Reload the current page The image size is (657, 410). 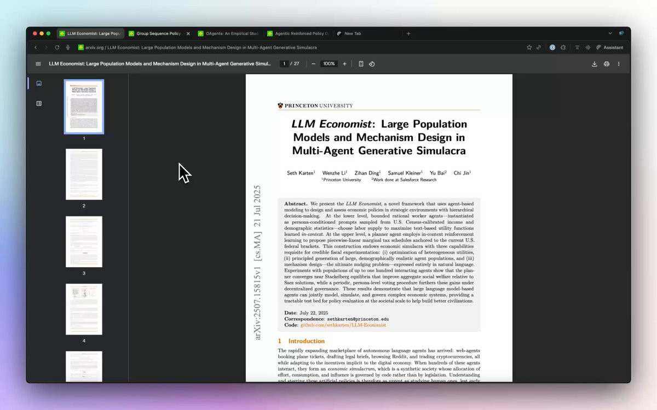[57, 48]
